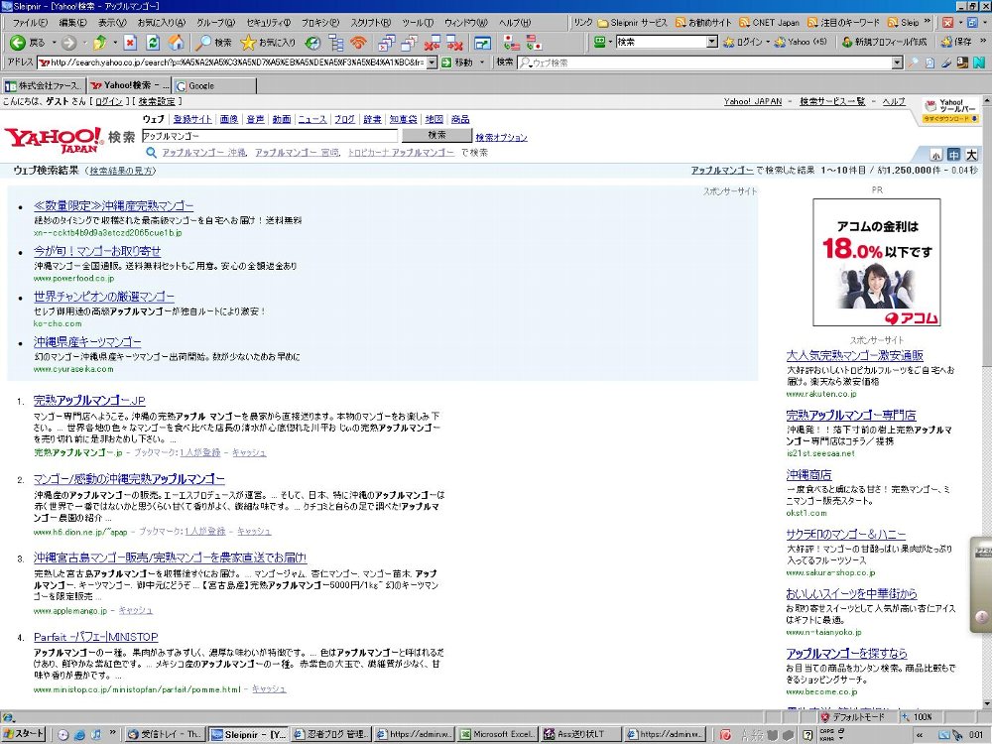Open the tree-structure panel icon
This screenshot has width=992, height=744.
[x=336, y=43]
